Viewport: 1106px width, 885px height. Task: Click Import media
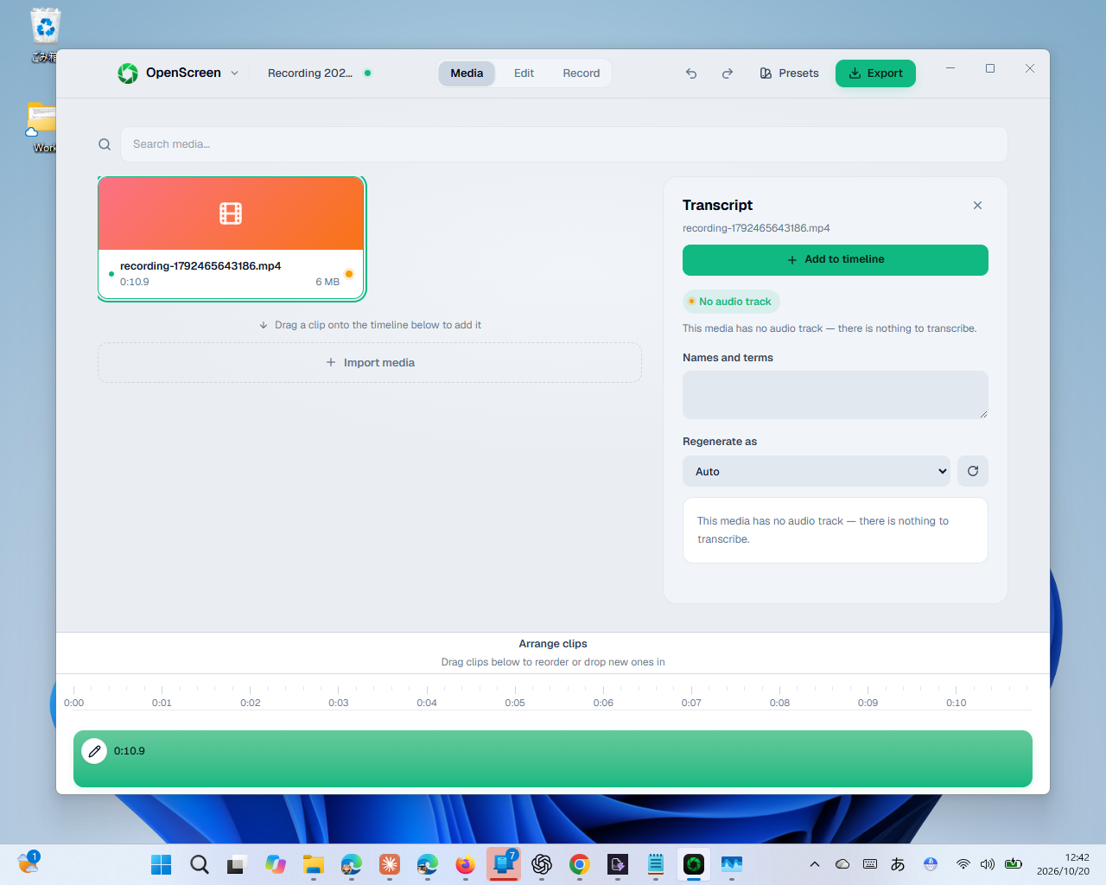point(370,363)
